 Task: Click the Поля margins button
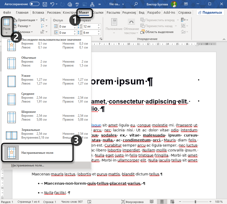tap(7, 26)
